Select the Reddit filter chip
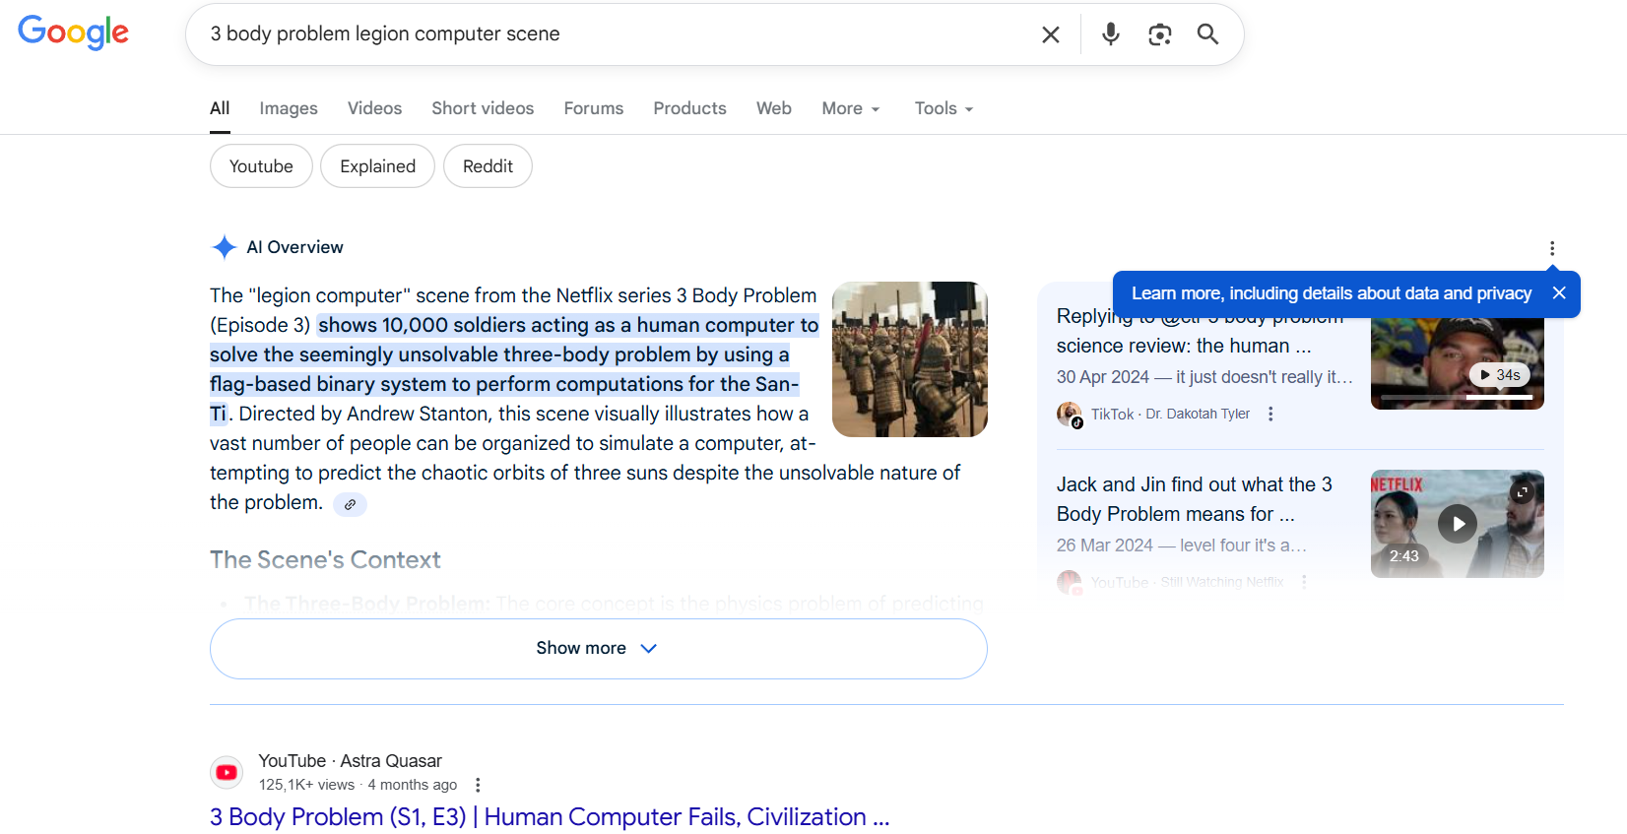 [x=488, y=166]
